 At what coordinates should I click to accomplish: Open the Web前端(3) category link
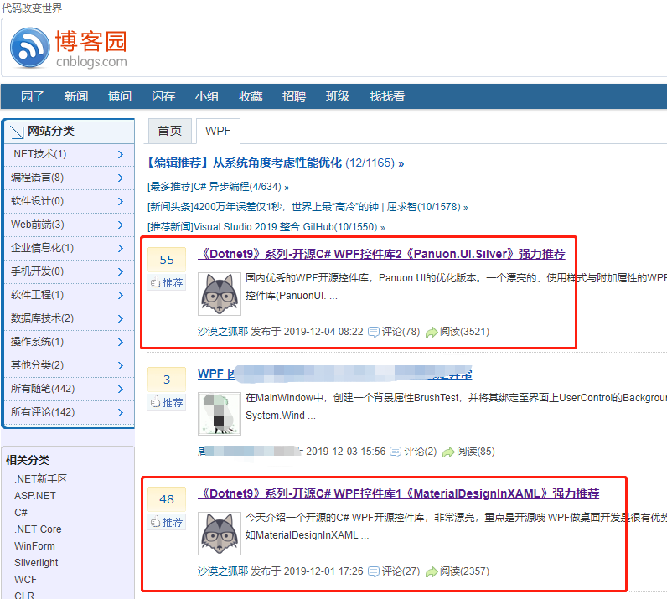38,225
